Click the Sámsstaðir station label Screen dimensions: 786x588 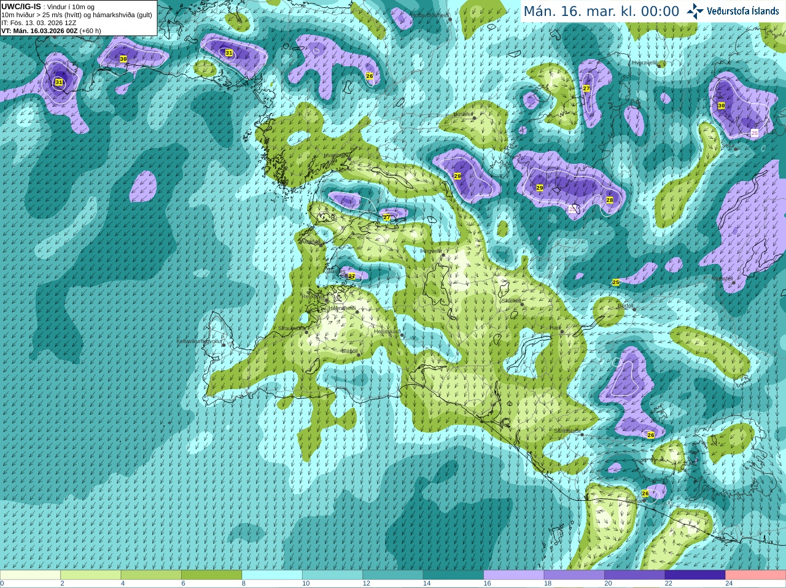pyautogui.click(x=567, y=431)
